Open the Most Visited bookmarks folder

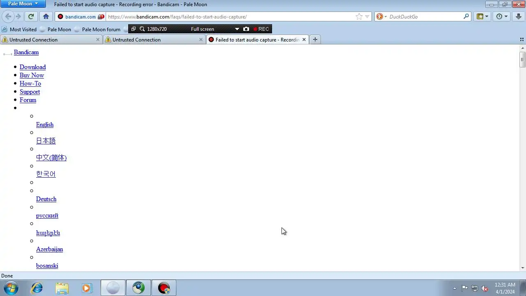19,29
